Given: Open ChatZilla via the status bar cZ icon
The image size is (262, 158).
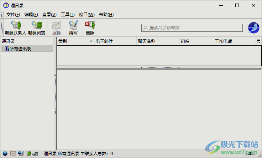Looking at the screenshot, I should pyautogui.click(x=36, y=154).
